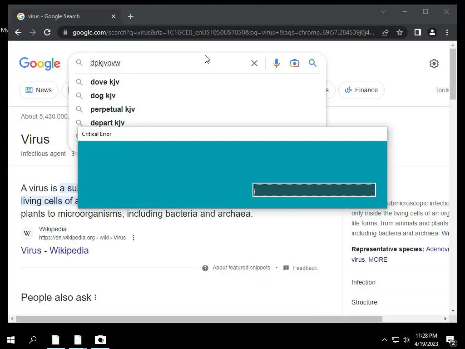Bookmark this page with the star icon
465x349 pixels.
tap(400, 32)
